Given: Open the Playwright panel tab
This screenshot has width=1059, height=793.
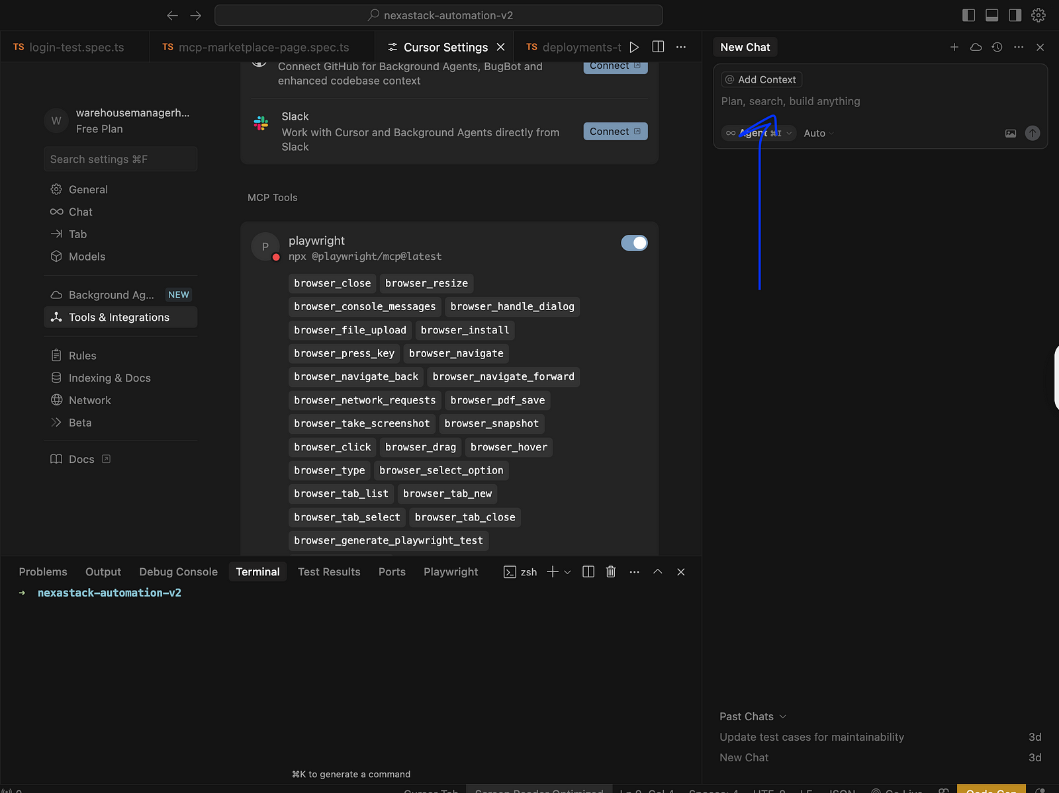Looking at the screenshot, I should (x=451, y=572).
